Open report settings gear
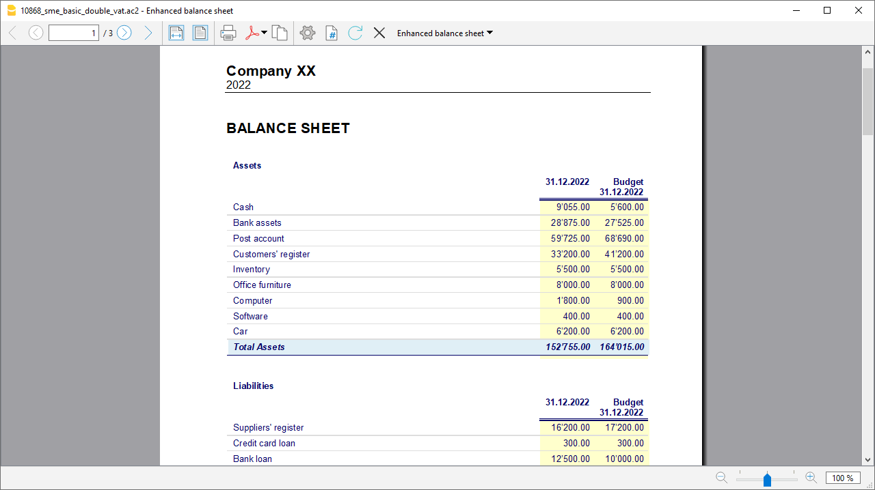 (x=308, y=33)
